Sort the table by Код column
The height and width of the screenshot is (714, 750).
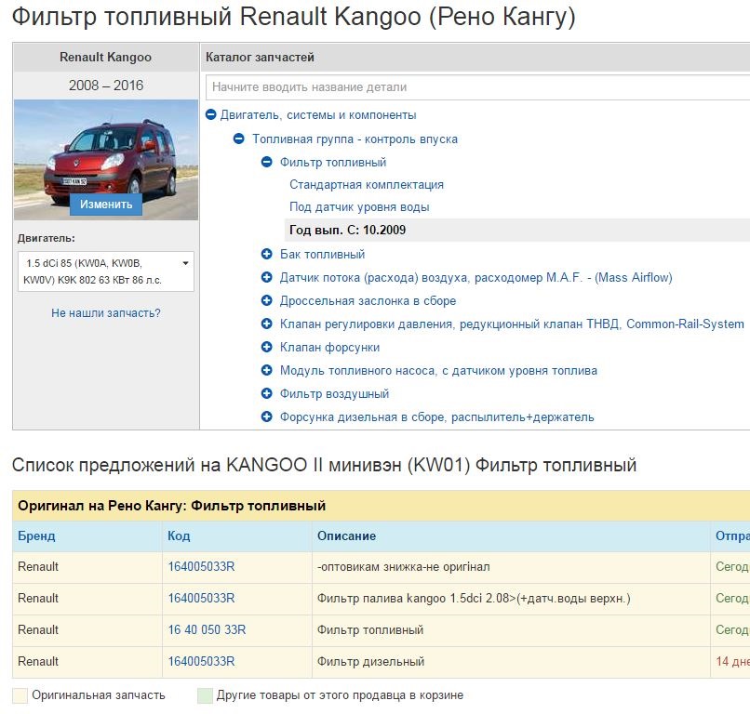click(x=179, y=535)
